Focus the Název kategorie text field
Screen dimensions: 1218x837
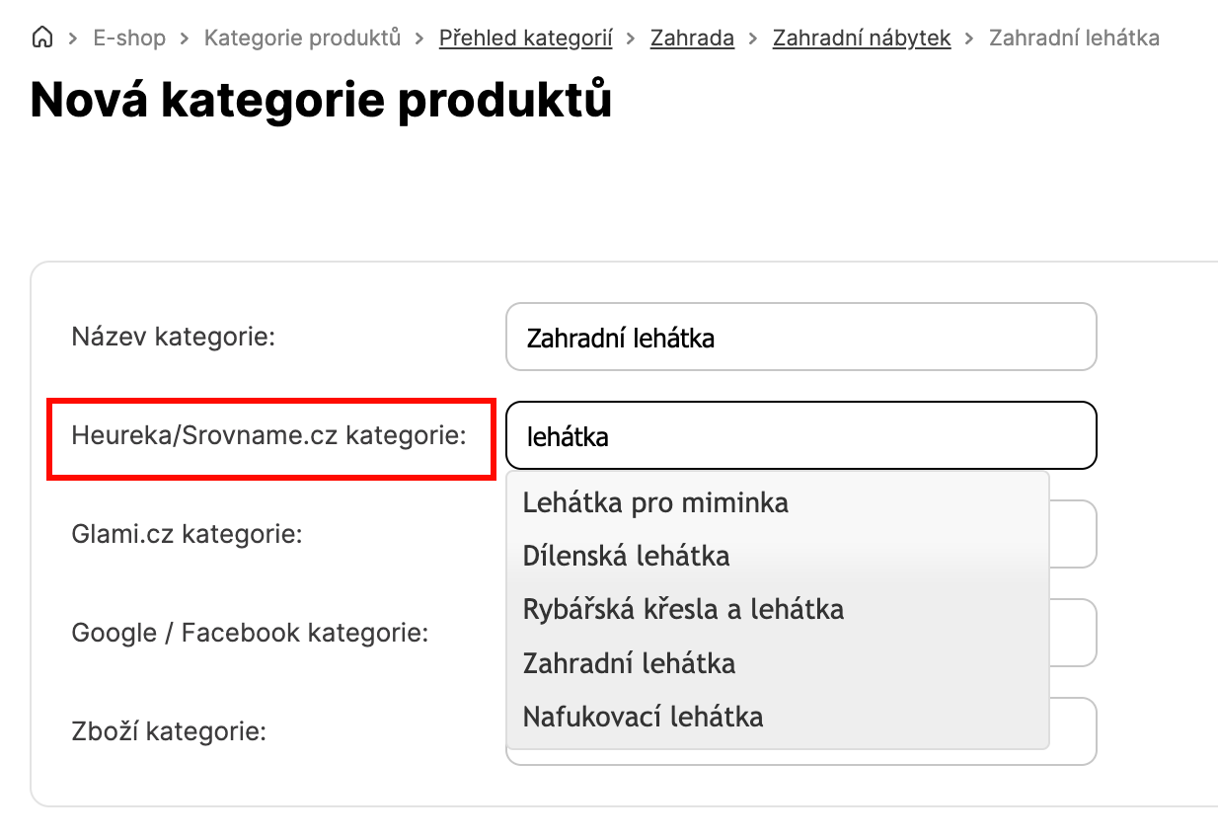coord(800,338)
